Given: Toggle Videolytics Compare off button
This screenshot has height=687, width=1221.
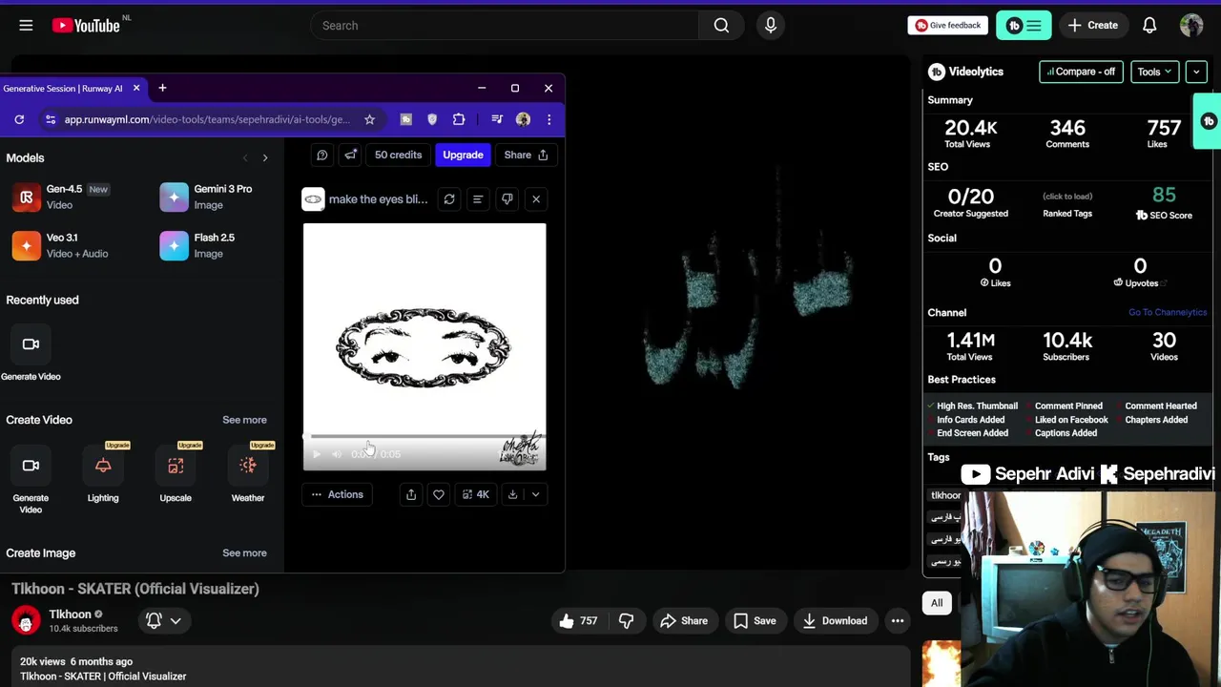Looking at the screenshot, I should tap(1081, 72).
